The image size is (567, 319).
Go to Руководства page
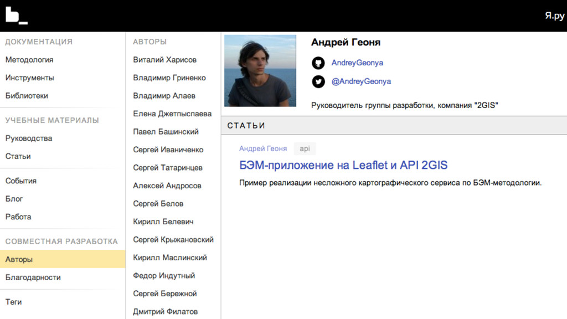tap(29, 138)
